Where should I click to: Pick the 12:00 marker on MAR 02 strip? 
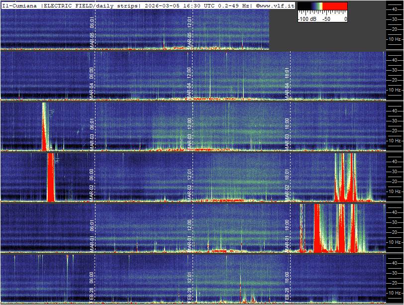[x=190, y=179]
